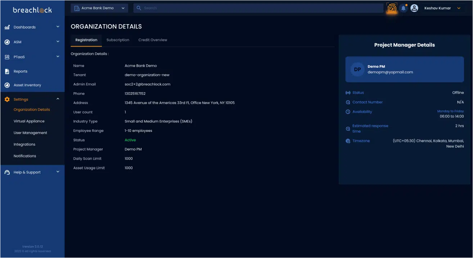The height and width of the screenshot is (258, 473).
Task: Click the Settings gear icon
Action: tap(7, 99)
